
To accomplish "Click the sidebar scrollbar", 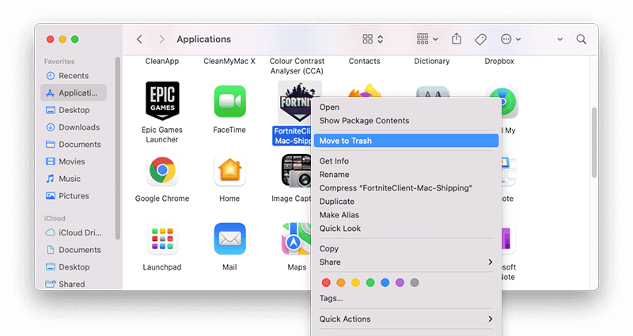I will 118,149.
